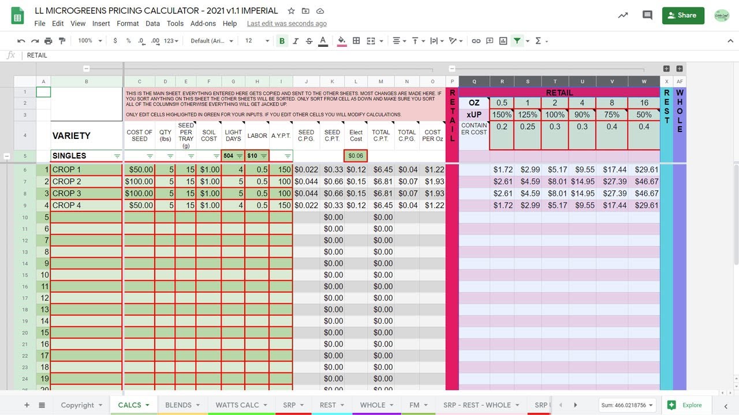Open the Add-ons menu
This screenshot has height=415, width=739.
pos(203,24)
